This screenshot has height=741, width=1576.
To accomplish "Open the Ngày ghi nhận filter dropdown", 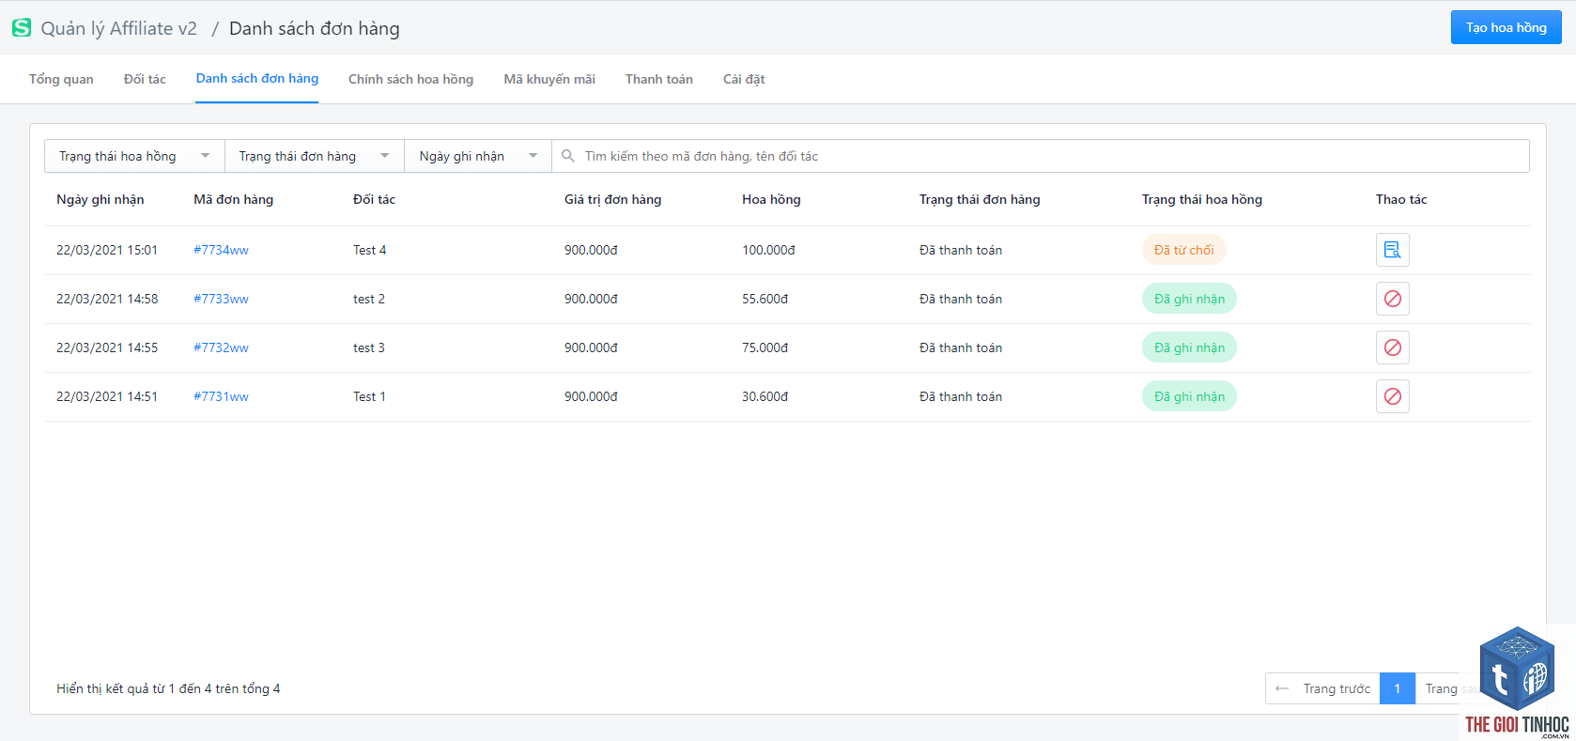I will 478,156.
